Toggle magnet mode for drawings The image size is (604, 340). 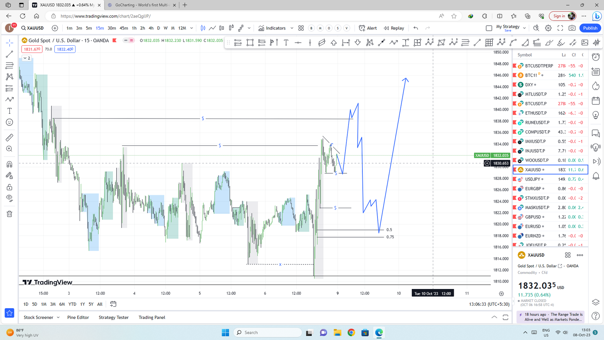9,164
